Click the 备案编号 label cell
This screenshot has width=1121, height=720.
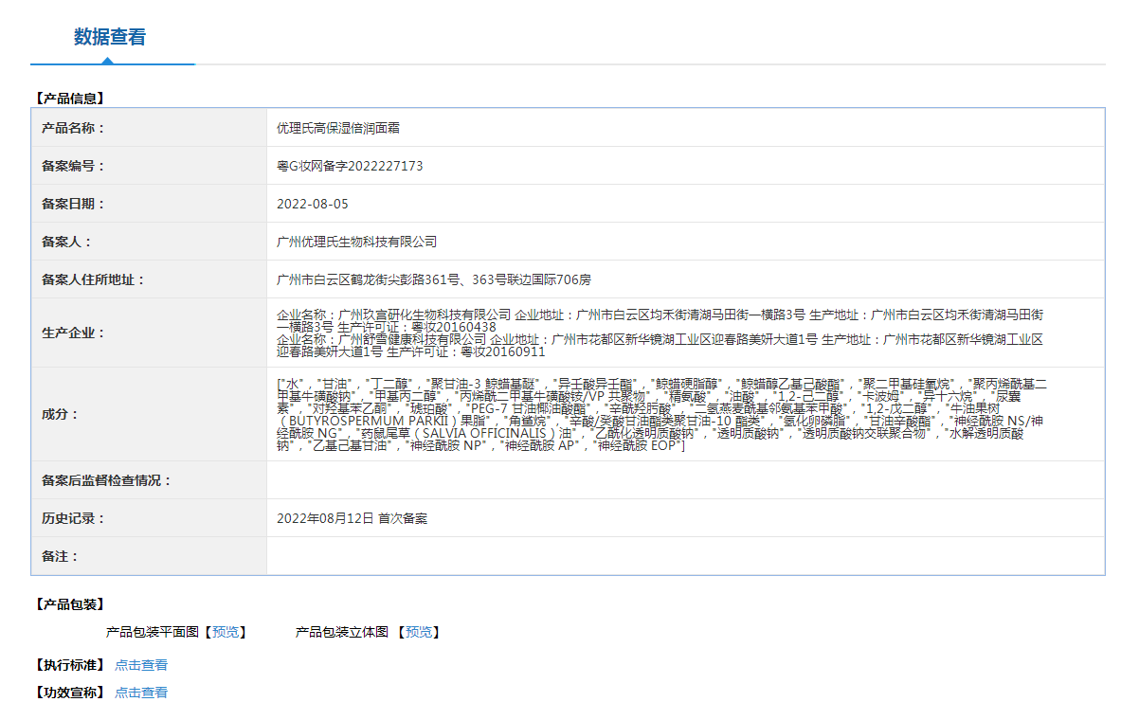[149, 166]
